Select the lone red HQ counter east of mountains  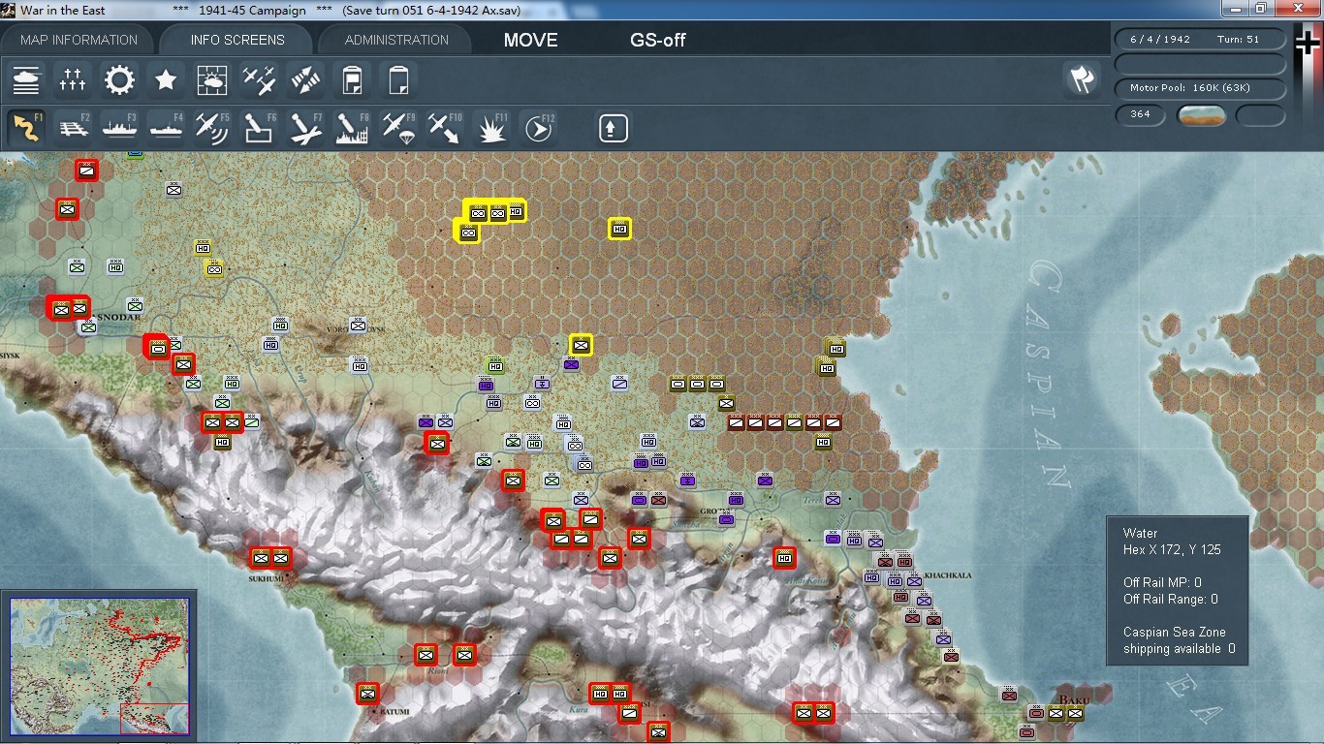click(784, 558)
